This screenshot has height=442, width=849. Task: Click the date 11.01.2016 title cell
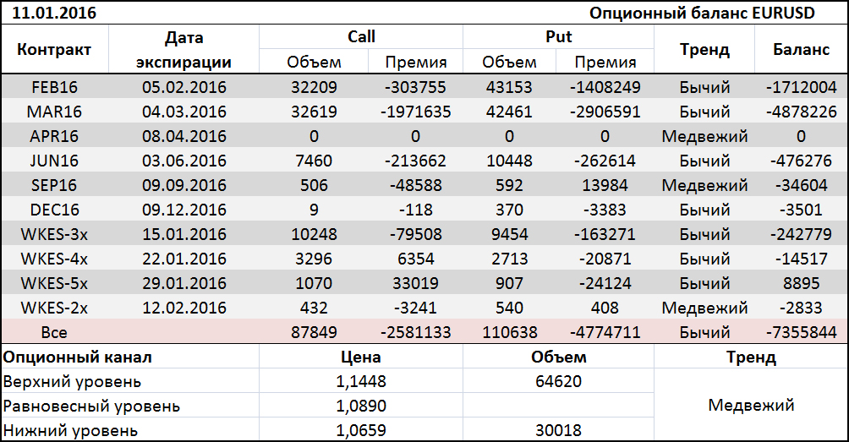55,13
